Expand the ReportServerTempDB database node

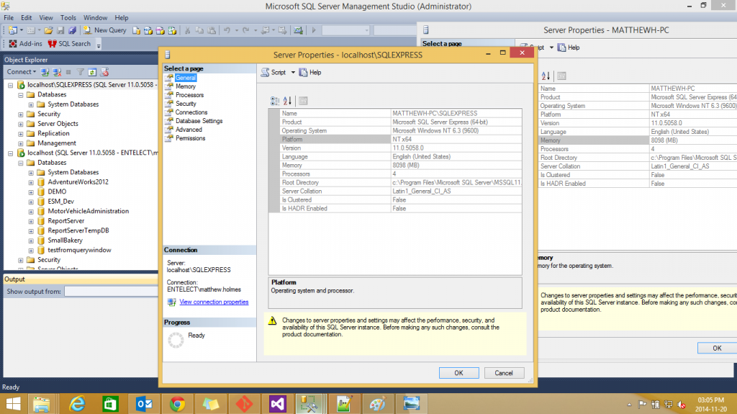[31, 231]
